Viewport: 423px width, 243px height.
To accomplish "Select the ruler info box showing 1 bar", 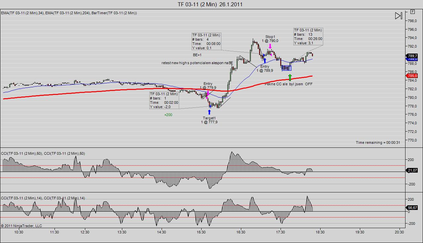I will (x=164, y=100).
